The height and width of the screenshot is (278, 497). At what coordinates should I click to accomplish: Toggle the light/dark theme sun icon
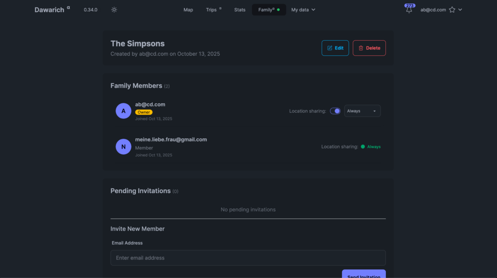114,10
